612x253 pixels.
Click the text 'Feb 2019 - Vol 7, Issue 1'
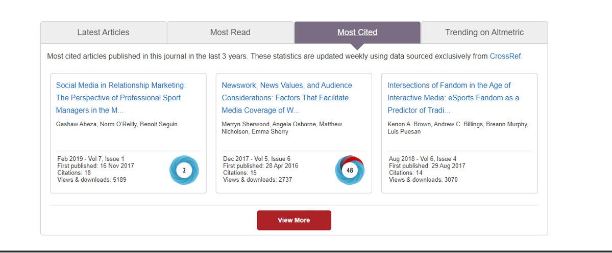(91, 159)
